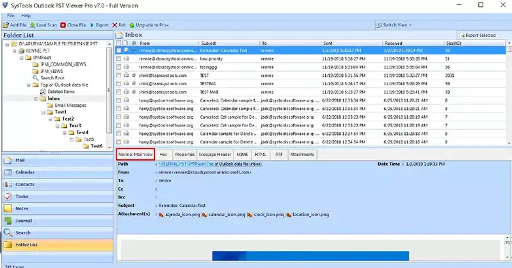Open the Switch View dropdown
Image resolution: width=512 pixels, height=268 pixels.
394,25
